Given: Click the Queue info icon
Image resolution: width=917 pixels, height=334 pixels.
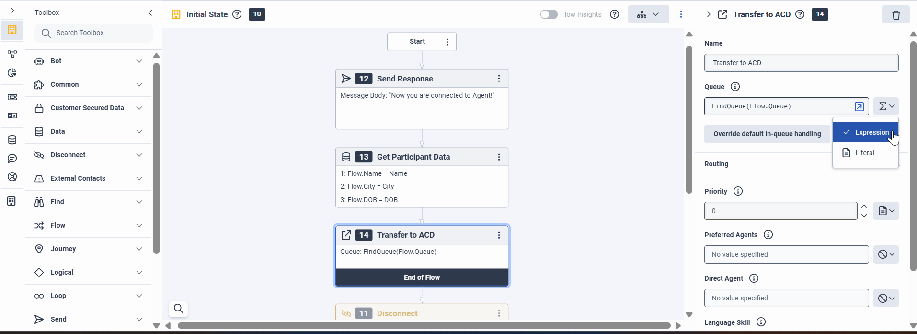Looking at the screenshot, I should pos(735,87).
